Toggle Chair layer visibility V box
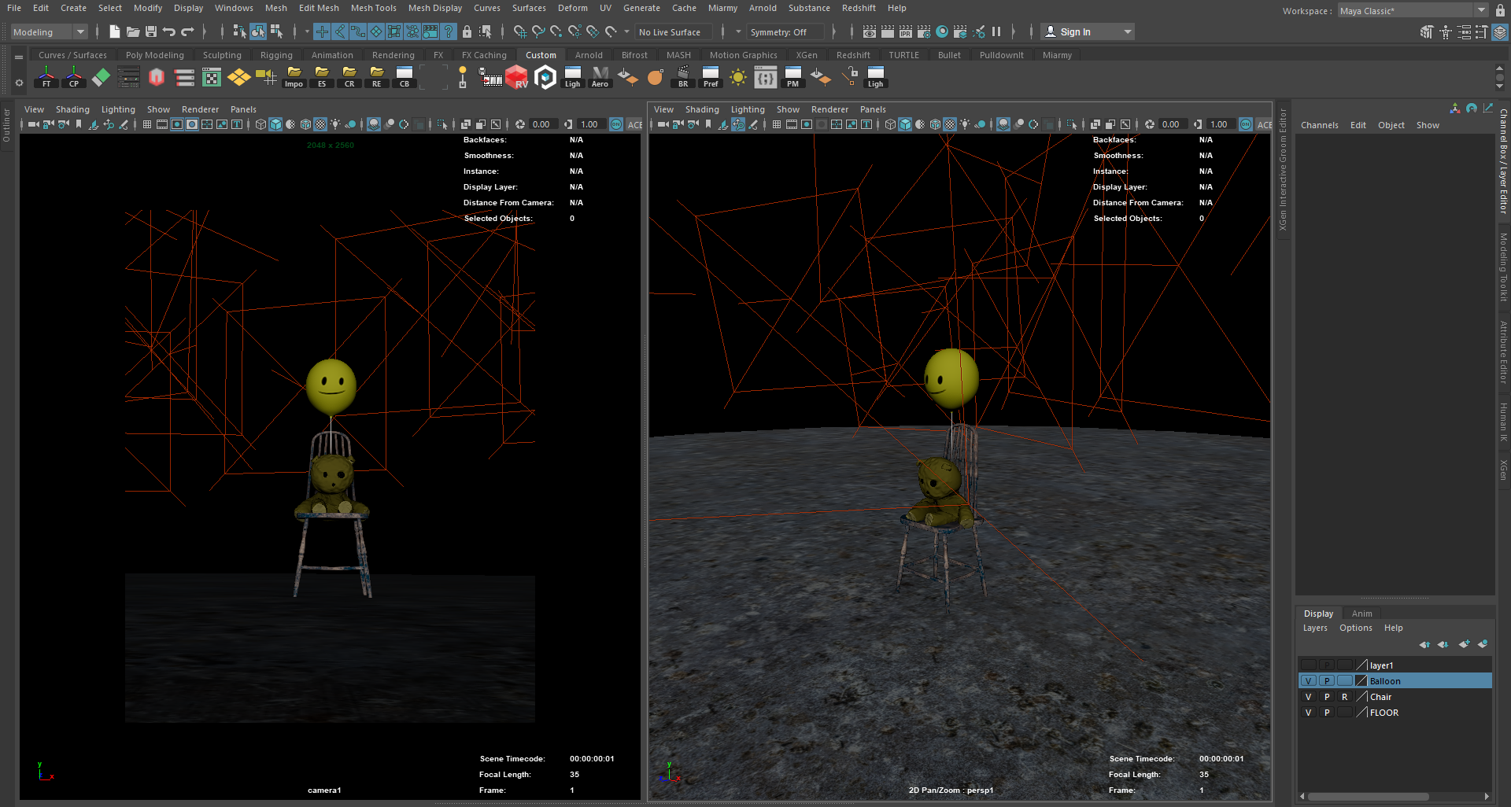Viewport: 1511px width, 807px height. coord(1308,697)
